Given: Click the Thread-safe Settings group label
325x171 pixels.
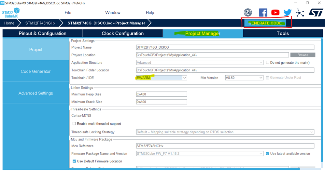Looking at the screenshot, I should (86, 109).
